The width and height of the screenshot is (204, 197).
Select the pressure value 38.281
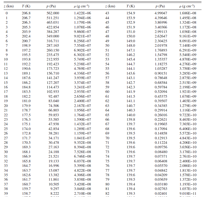click(x=54, y=133)
